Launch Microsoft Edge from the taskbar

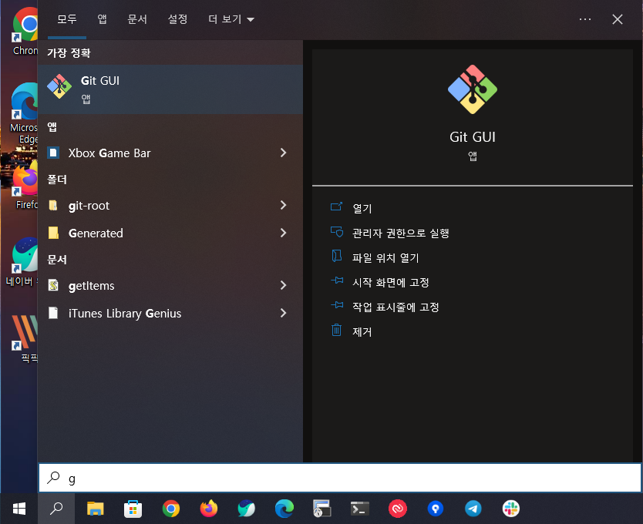284,509
